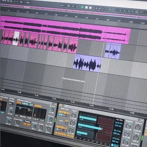Select the group of small purple audio clips
This screenshot has height=147, width=147.
point(113,51)
